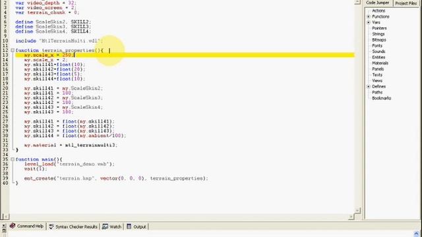Click 'define ScaleSkin4, SKILL4;' line
The height and width of the screenshot is (237, 422).
(53, 32)
